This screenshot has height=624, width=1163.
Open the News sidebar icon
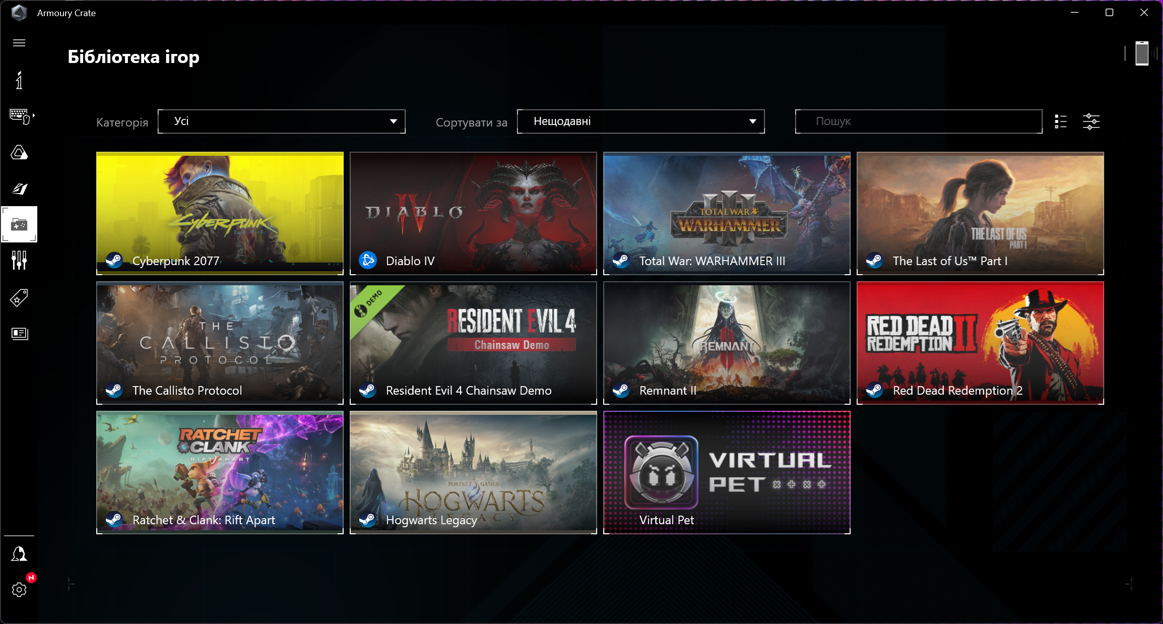click(x=19, y=333)
